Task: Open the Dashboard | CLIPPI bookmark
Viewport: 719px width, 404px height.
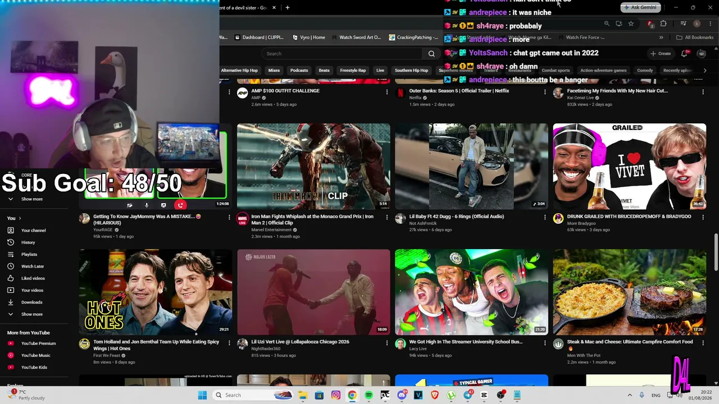Action: click(259, 38)
